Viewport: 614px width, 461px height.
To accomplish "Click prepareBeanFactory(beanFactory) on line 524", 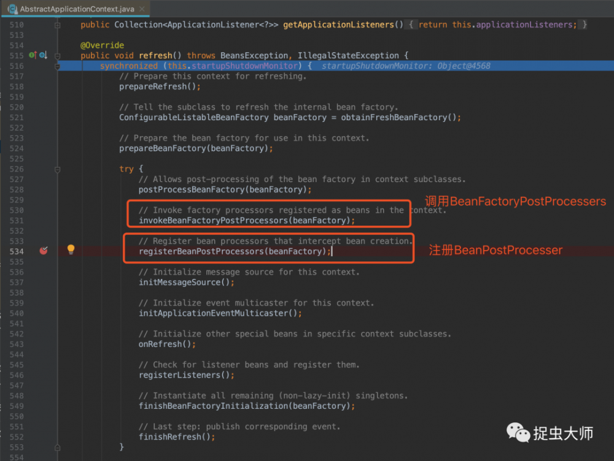I will click(196, 148).
